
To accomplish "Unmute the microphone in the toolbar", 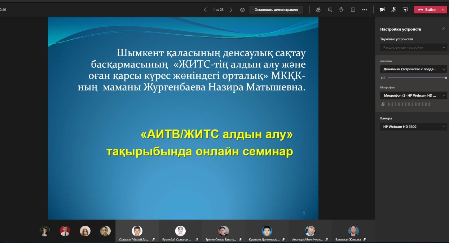I will pos(394,10).
